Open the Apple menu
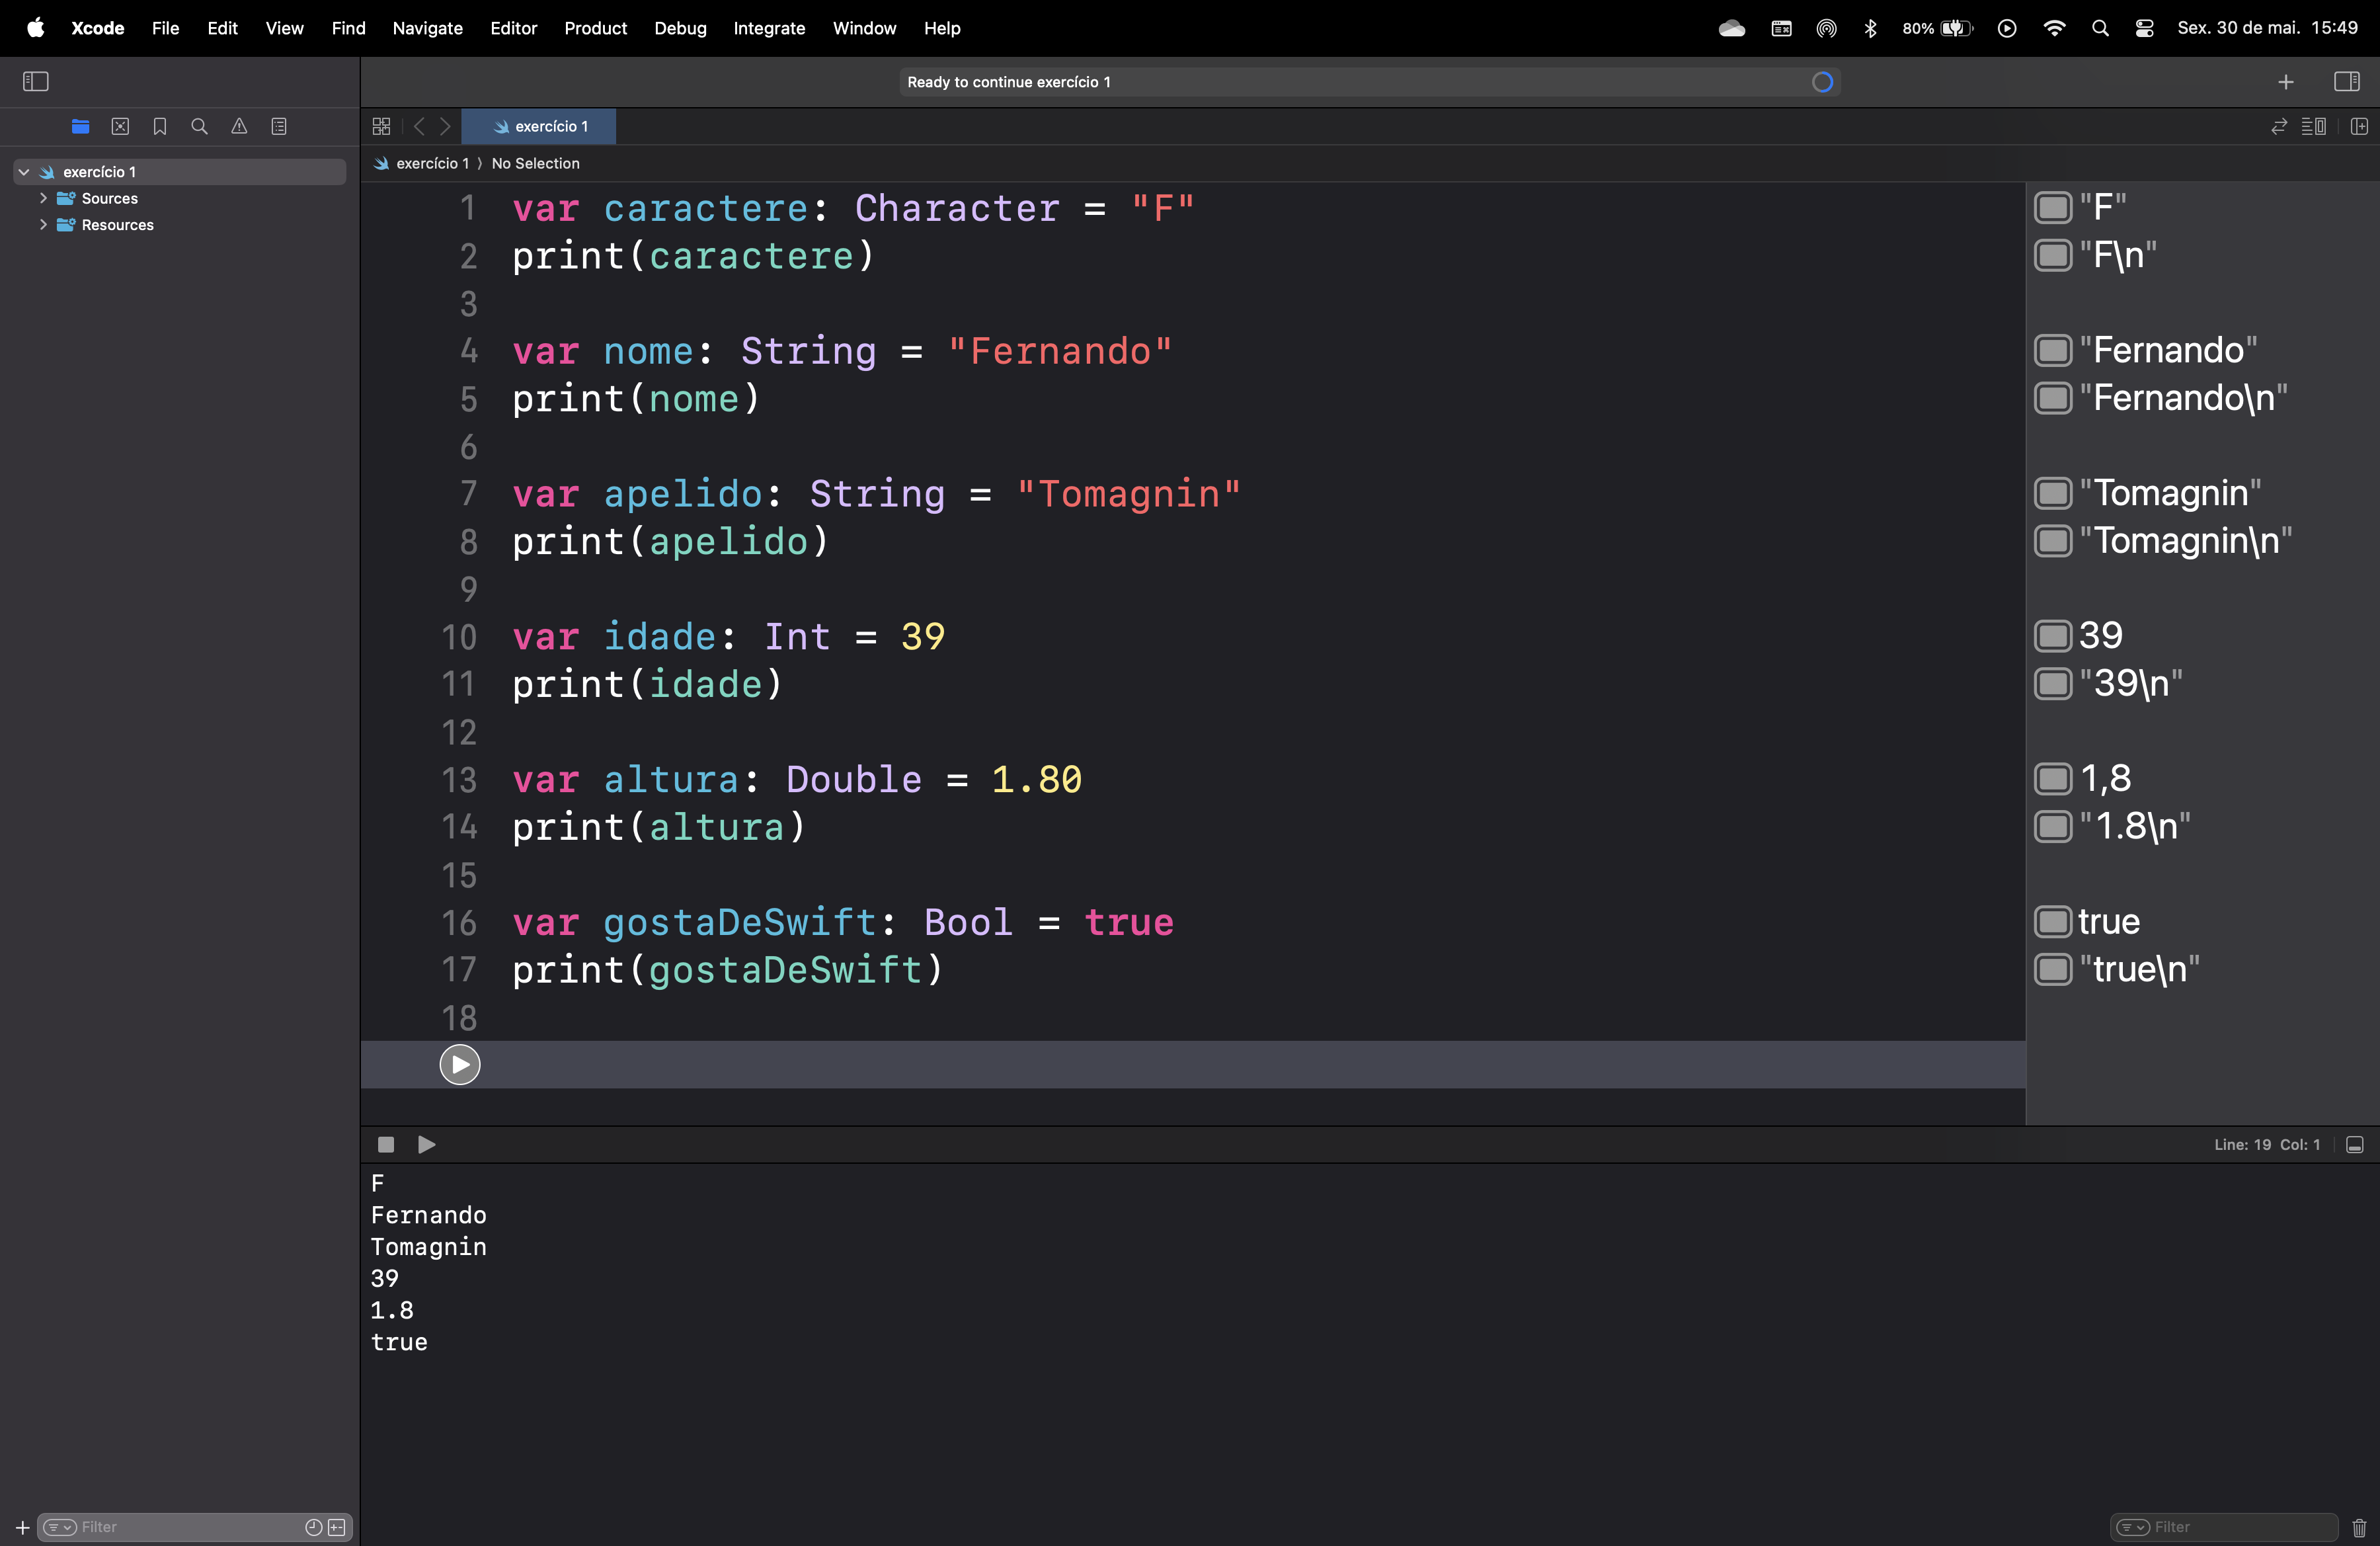Viewport: 2380px width, 1546px height. click(x=35, y=28)
